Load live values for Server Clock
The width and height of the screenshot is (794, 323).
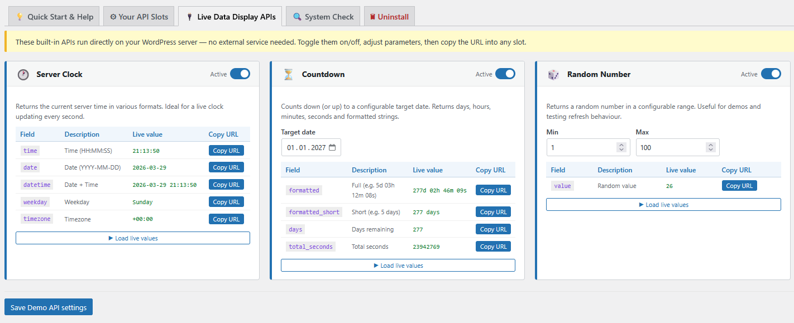click(x=133, y=238)
